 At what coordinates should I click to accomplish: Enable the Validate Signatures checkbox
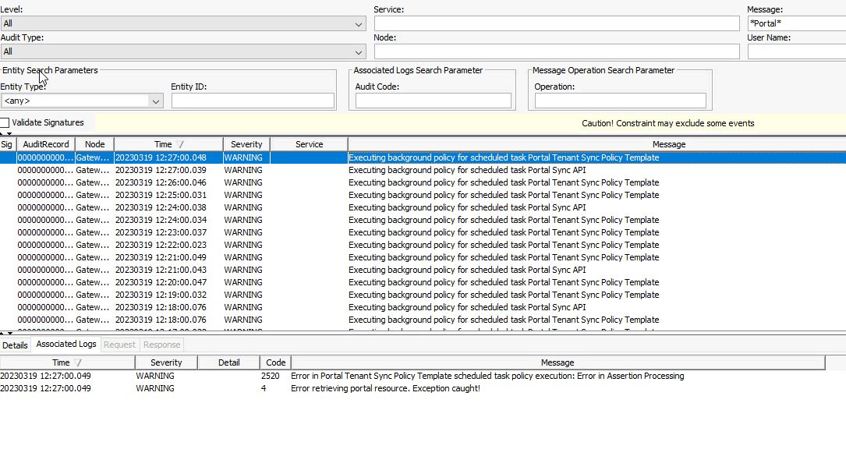click(x=5, y=122)
